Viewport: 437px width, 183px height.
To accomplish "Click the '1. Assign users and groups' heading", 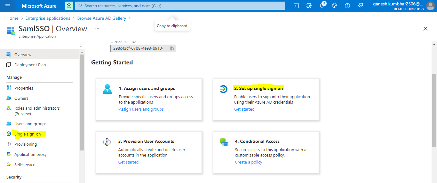I will tap(147, 88).
